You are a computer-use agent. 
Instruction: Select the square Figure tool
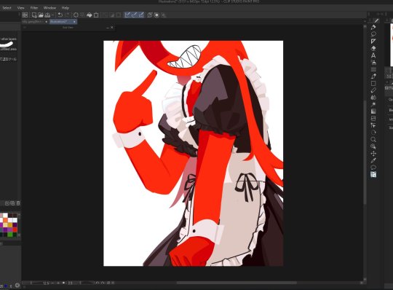[373, 83]
